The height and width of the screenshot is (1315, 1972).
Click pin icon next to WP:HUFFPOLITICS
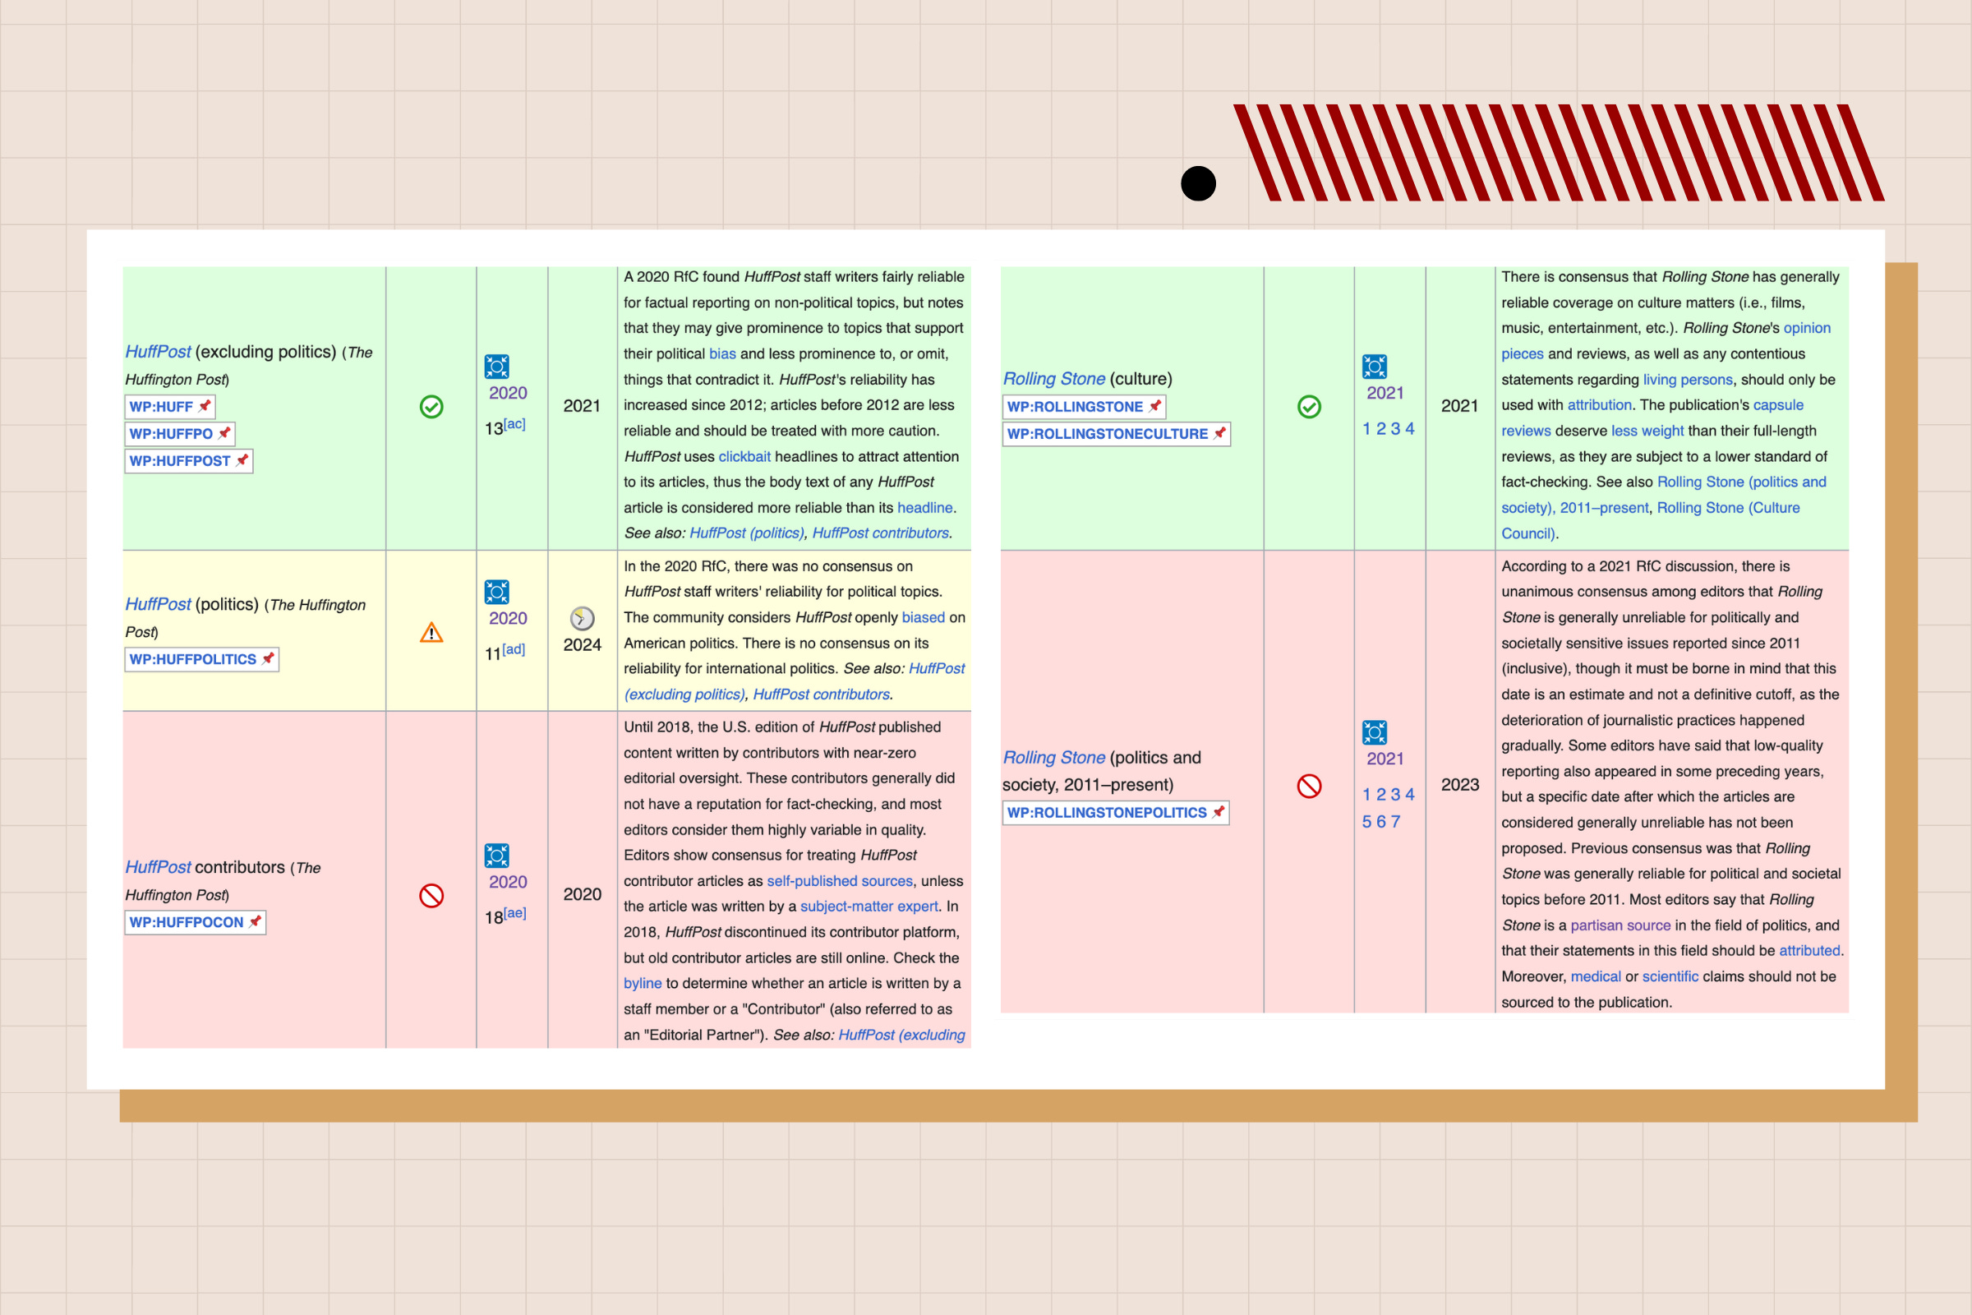(x=268, y=658)
